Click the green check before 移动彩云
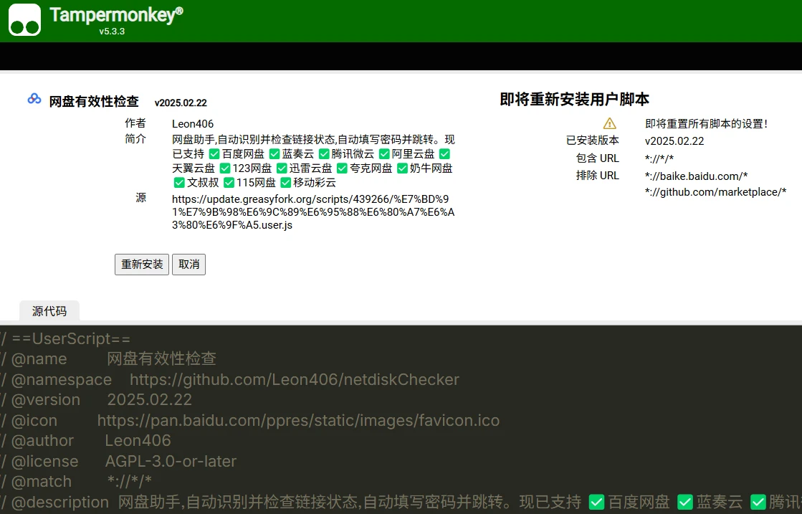802x514 pixels. pyautogui.click(x=285, y=183)
